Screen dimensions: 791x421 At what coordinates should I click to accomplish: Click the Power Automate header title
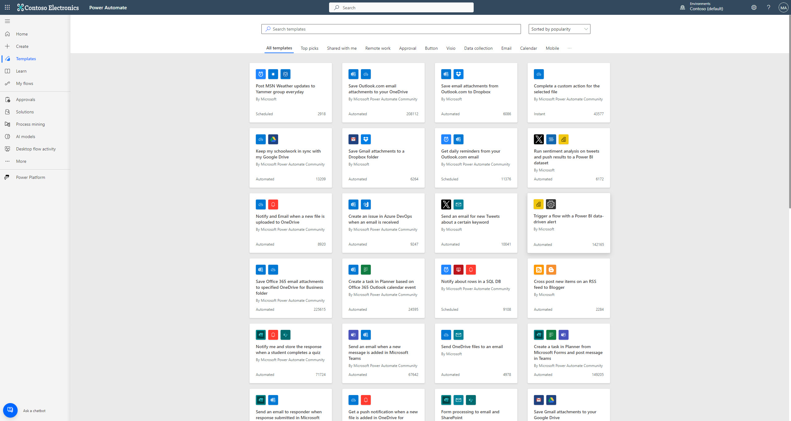108,7
